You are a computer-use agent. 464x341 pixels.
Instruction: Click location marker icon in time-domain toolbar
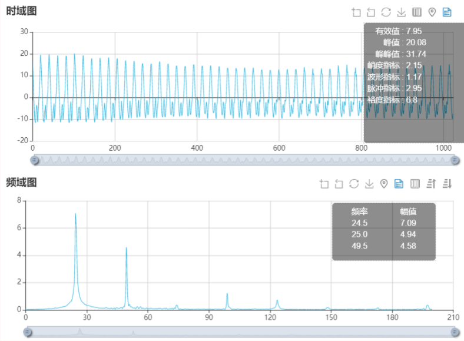coord(432,12)
